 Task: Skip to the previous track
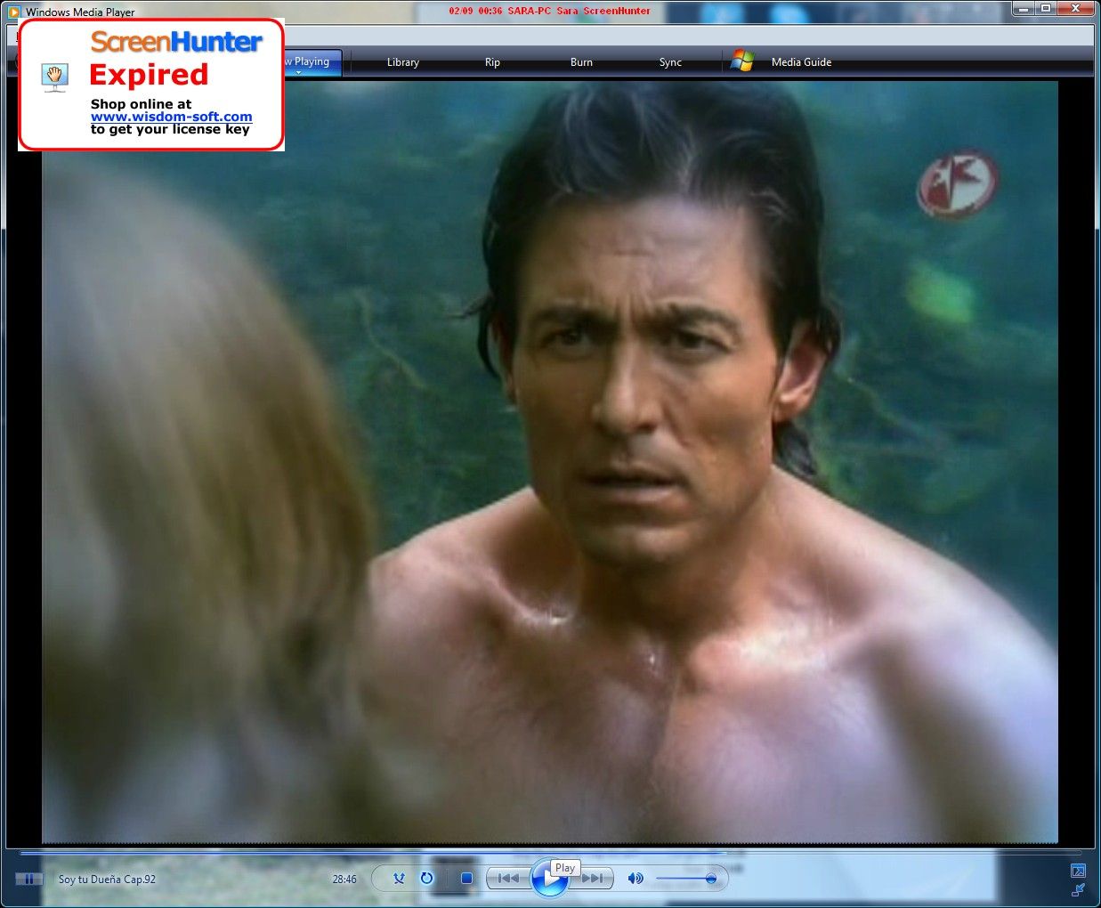[507, 879]
